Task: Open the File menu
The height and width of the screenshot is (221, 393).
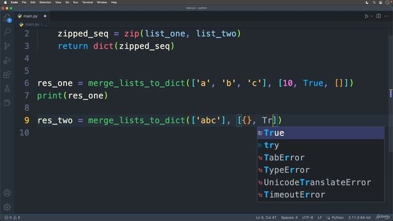Action: (x=24, y=2)
